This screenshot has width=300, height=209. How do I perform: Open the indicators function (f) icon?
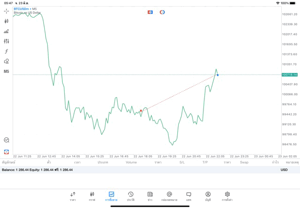[x=7, y=51]
